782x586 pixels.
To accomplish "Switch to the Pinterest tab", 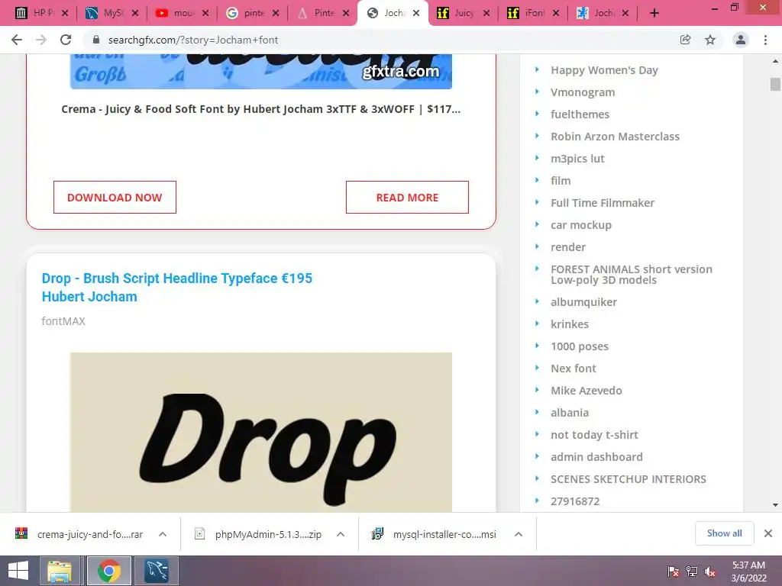I will pos(322,13).
